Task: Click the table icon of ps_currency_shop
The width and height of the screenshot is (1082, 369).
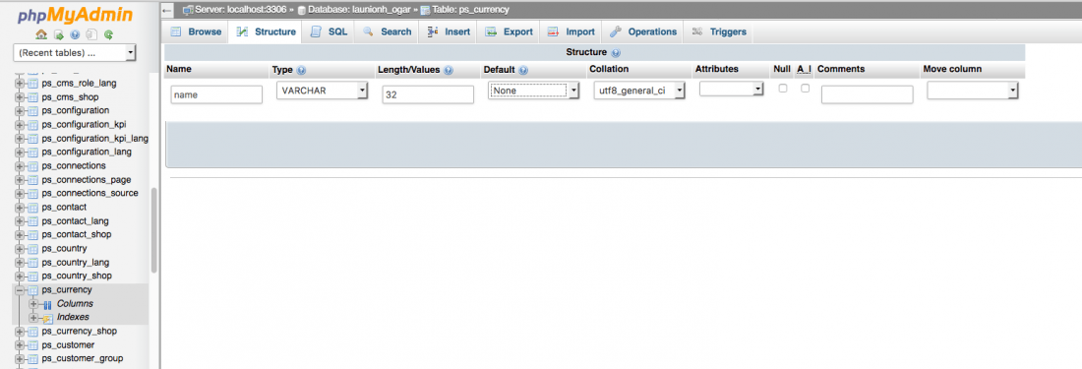Action: [x=32, y=331]
